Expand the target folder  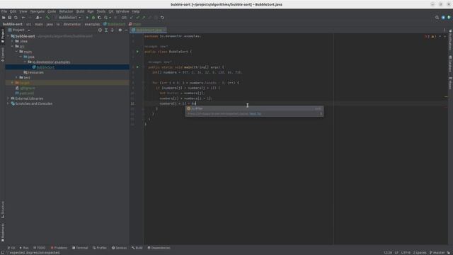point(13,83)
